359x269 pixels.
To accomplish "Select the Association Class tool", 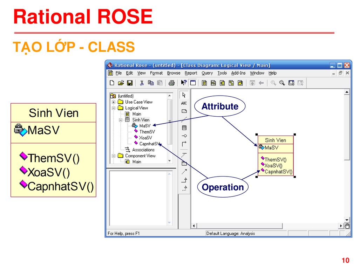I will [184, 155].
